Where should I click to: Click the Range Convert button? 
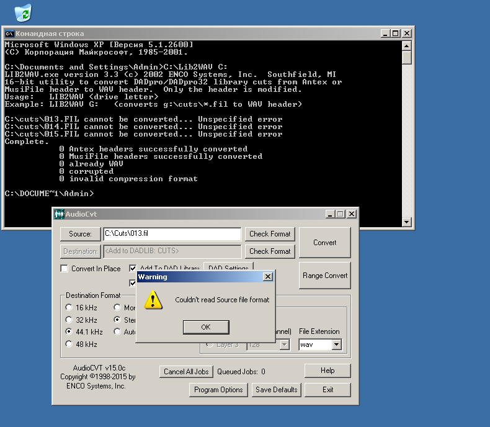click(x=324, y=276)
